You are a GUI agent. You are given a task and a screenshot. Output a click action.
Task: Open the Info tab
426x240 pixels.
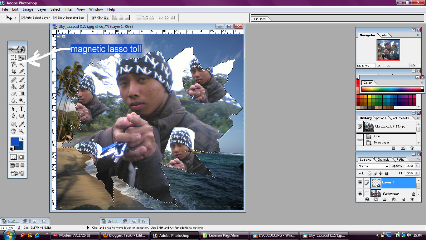tap(384, 35)
